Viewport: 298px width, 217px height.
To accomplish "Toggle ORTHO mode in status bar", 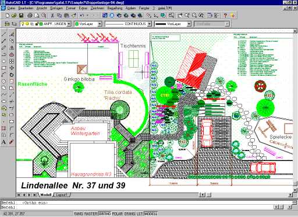I will coord(105,213).
